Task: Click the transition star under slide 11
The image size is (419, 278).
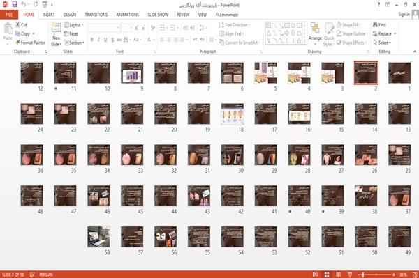Action: pyautogui.click(x=56, y=88)
